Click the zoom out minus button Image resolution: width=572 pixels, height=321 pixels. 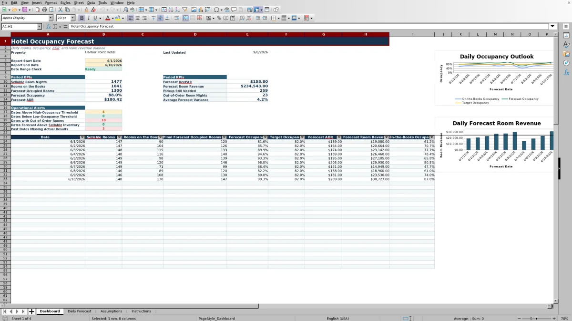[519, 318]
